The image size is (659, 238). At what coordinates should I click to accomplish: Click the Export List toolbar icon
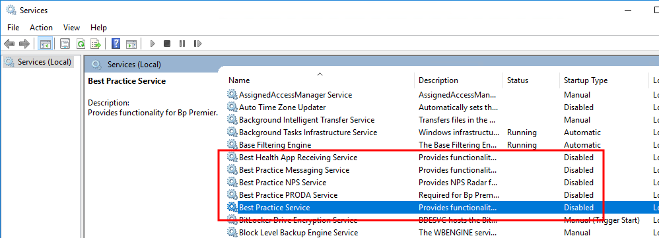96,44
